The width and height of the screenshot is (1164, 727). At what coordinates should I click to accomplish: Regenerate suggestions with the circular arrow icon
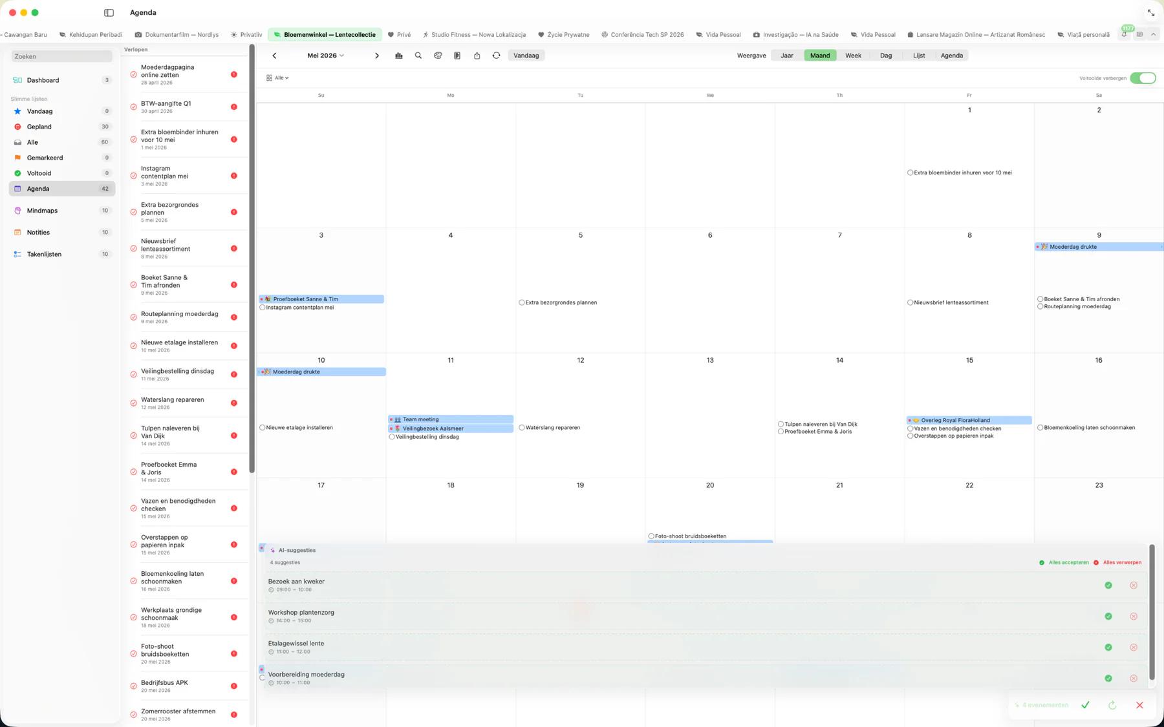pyautogui.click(x=1112, y=705)
